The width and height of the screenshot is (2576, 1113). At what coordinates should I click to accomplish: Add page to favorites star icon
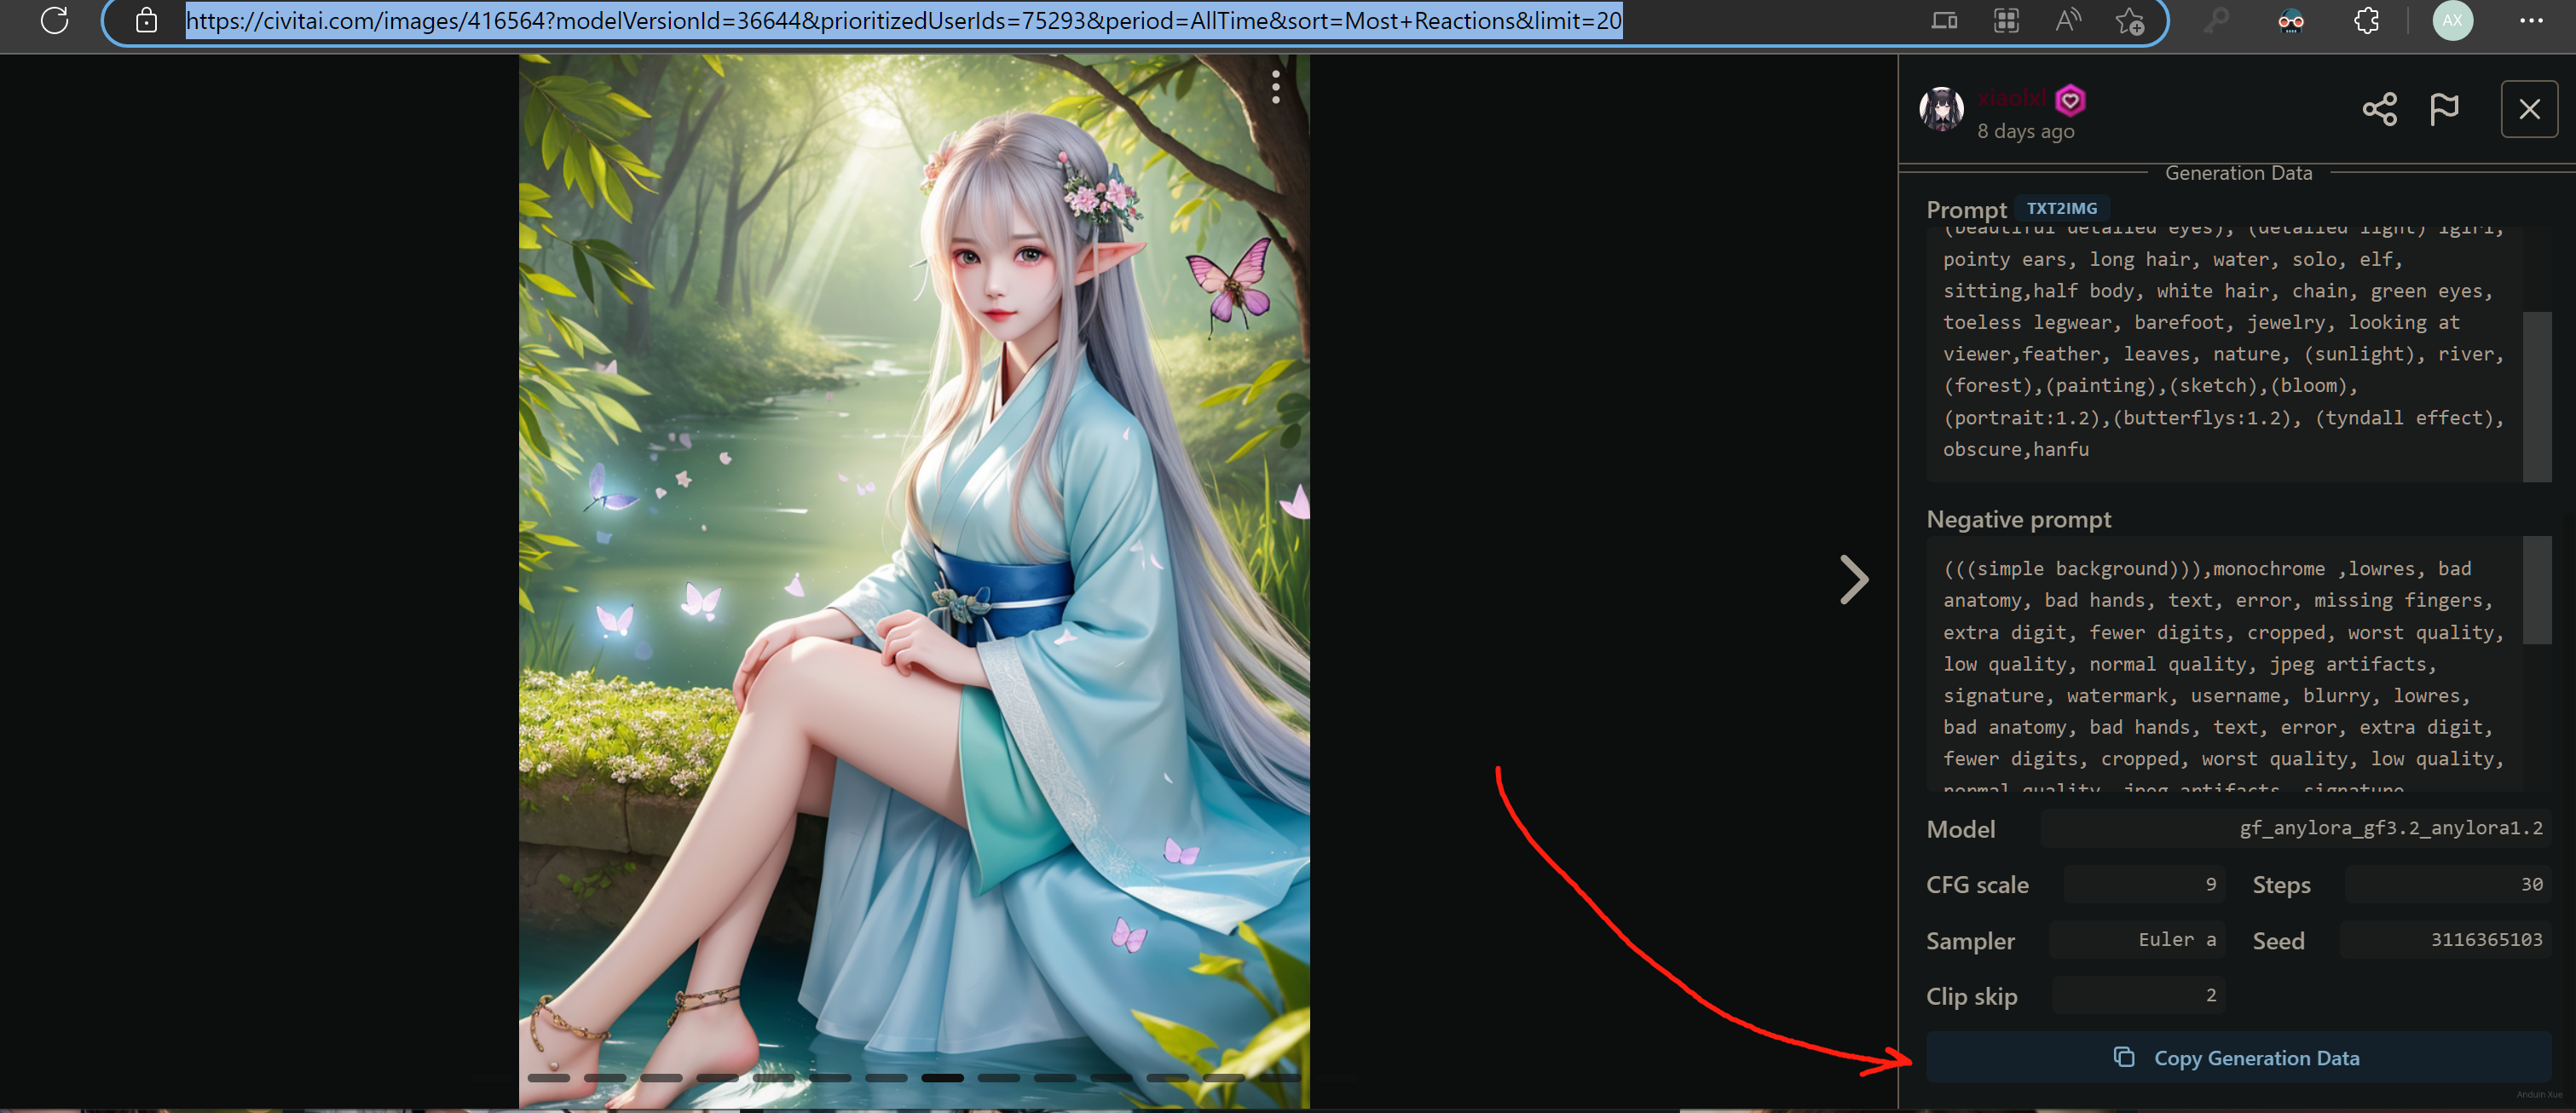[2129, 20]
